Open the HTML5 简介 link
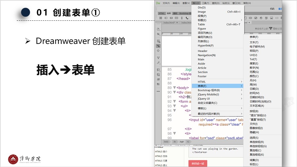Viewport: 297px width, 167px height. tap(161, 152)
